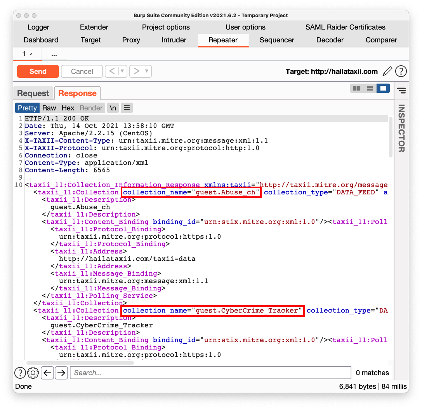Toggle non-printable characters \n button
The image size is (422, 409).
pos(113,108)
